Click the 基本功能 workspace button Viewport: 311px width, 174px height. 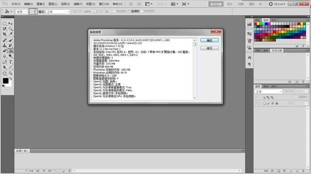(x=216, y=4)
